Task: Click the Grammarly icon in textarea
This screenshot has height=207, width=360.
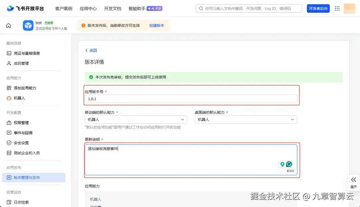Action: tap(289, 164)
